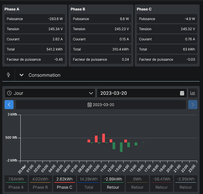Viewport: 203px width, 194px height.
Task: Click Phase C Total 63 kWh row
Action: click(167, 49)
